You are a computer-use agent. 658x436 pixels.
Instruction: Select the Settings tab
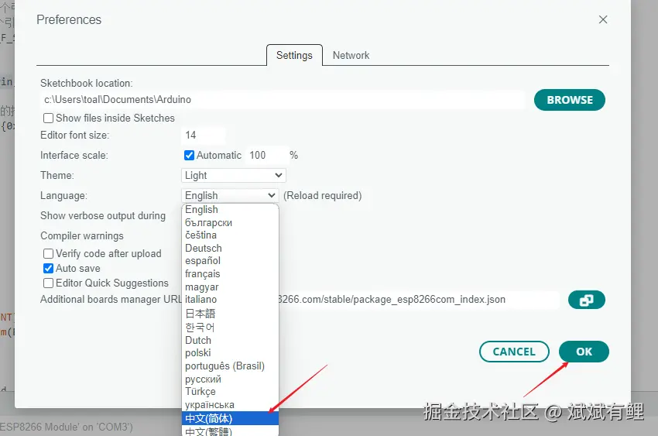[294, 56]
